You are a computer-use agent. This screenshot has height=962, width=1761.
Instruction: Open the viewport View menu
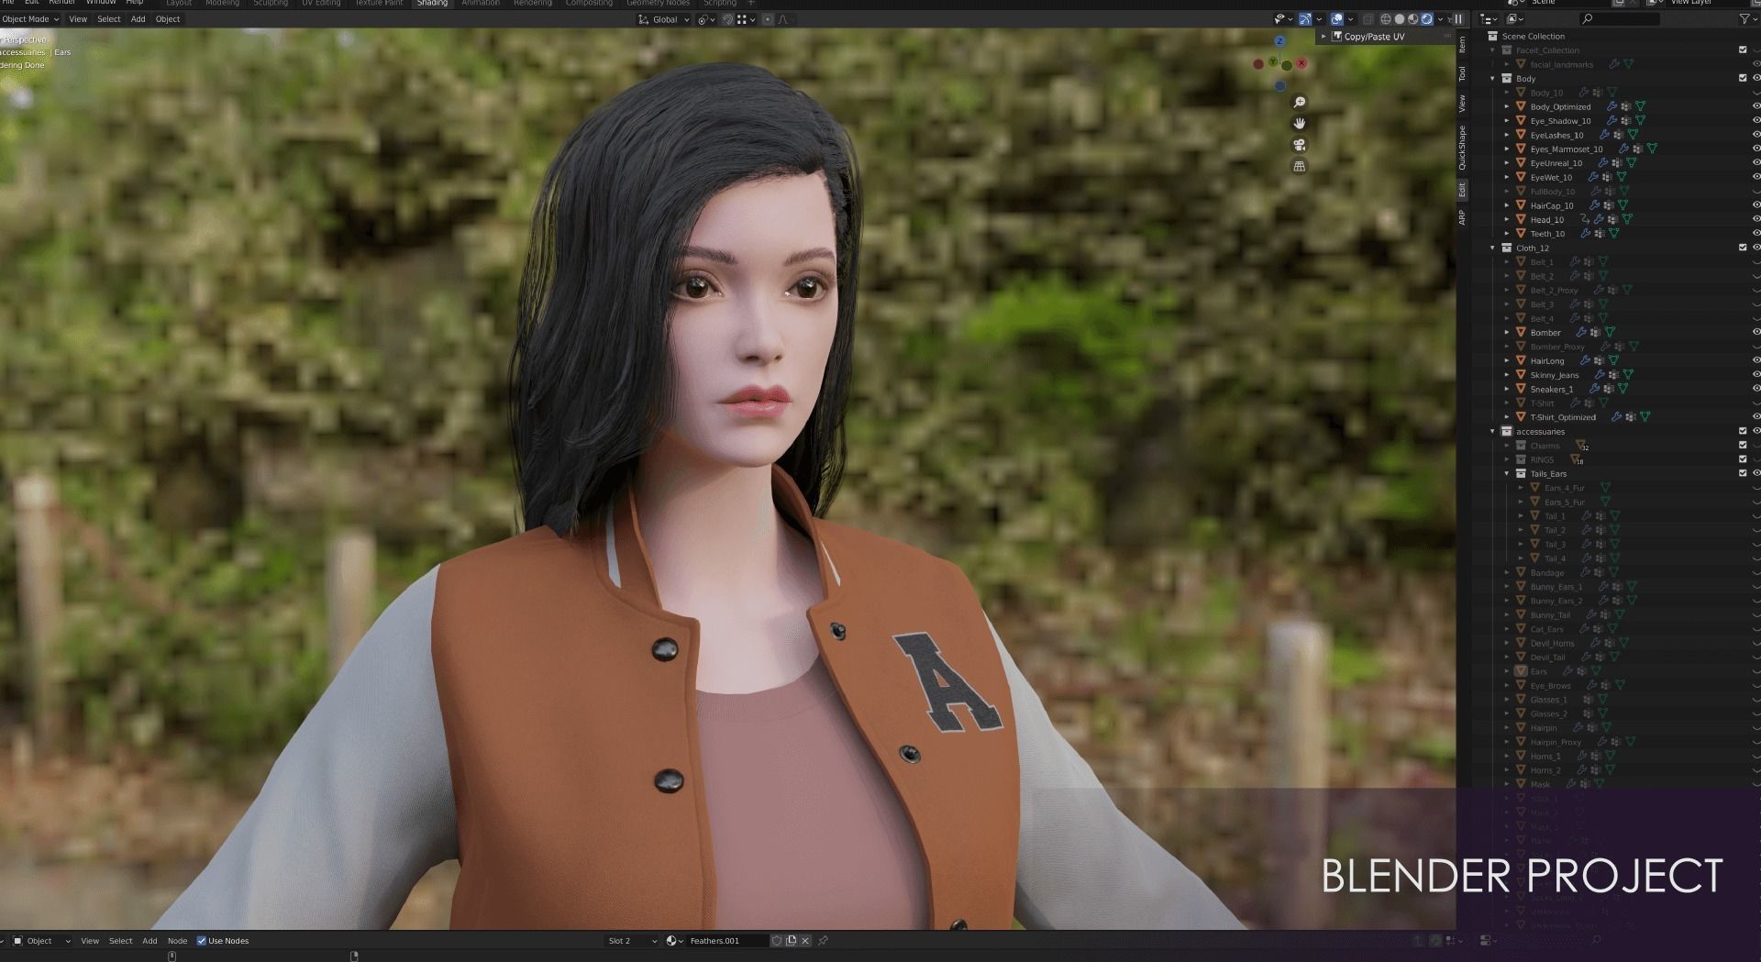pos(78,19)
